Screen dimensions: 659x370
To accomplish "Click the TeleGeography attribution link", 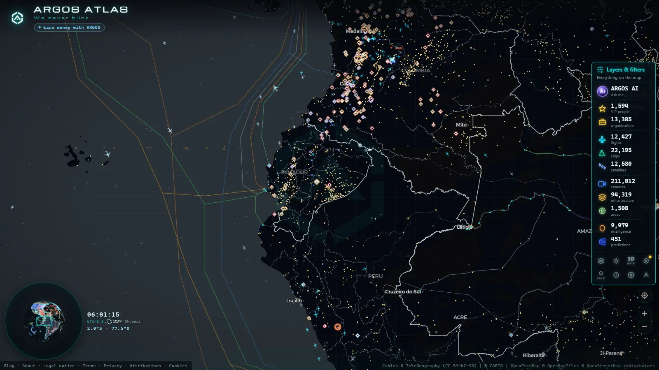I will pos(423,366).
